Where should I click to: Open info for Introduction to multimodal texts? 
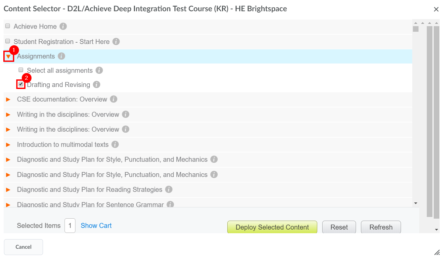114,144
